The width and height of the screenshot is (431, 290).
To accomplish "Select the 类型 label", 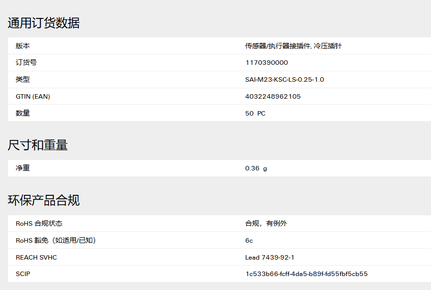I will (x=23, y=80).
